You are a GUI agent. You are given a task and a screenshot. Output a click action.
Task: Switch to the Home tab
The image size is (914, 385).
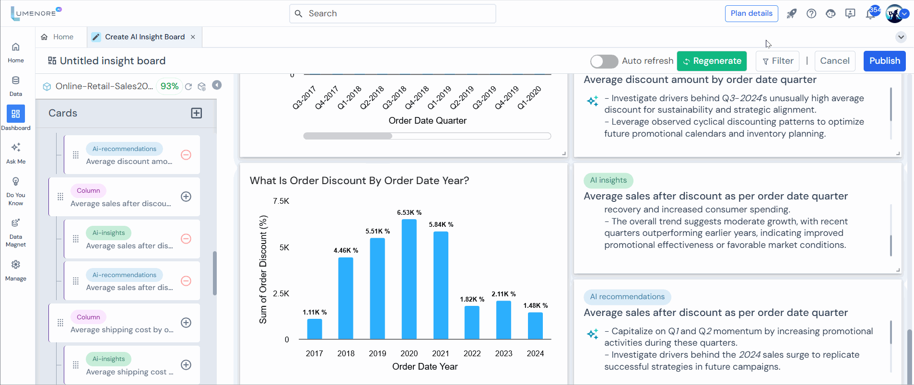click(x=58, y=37)
